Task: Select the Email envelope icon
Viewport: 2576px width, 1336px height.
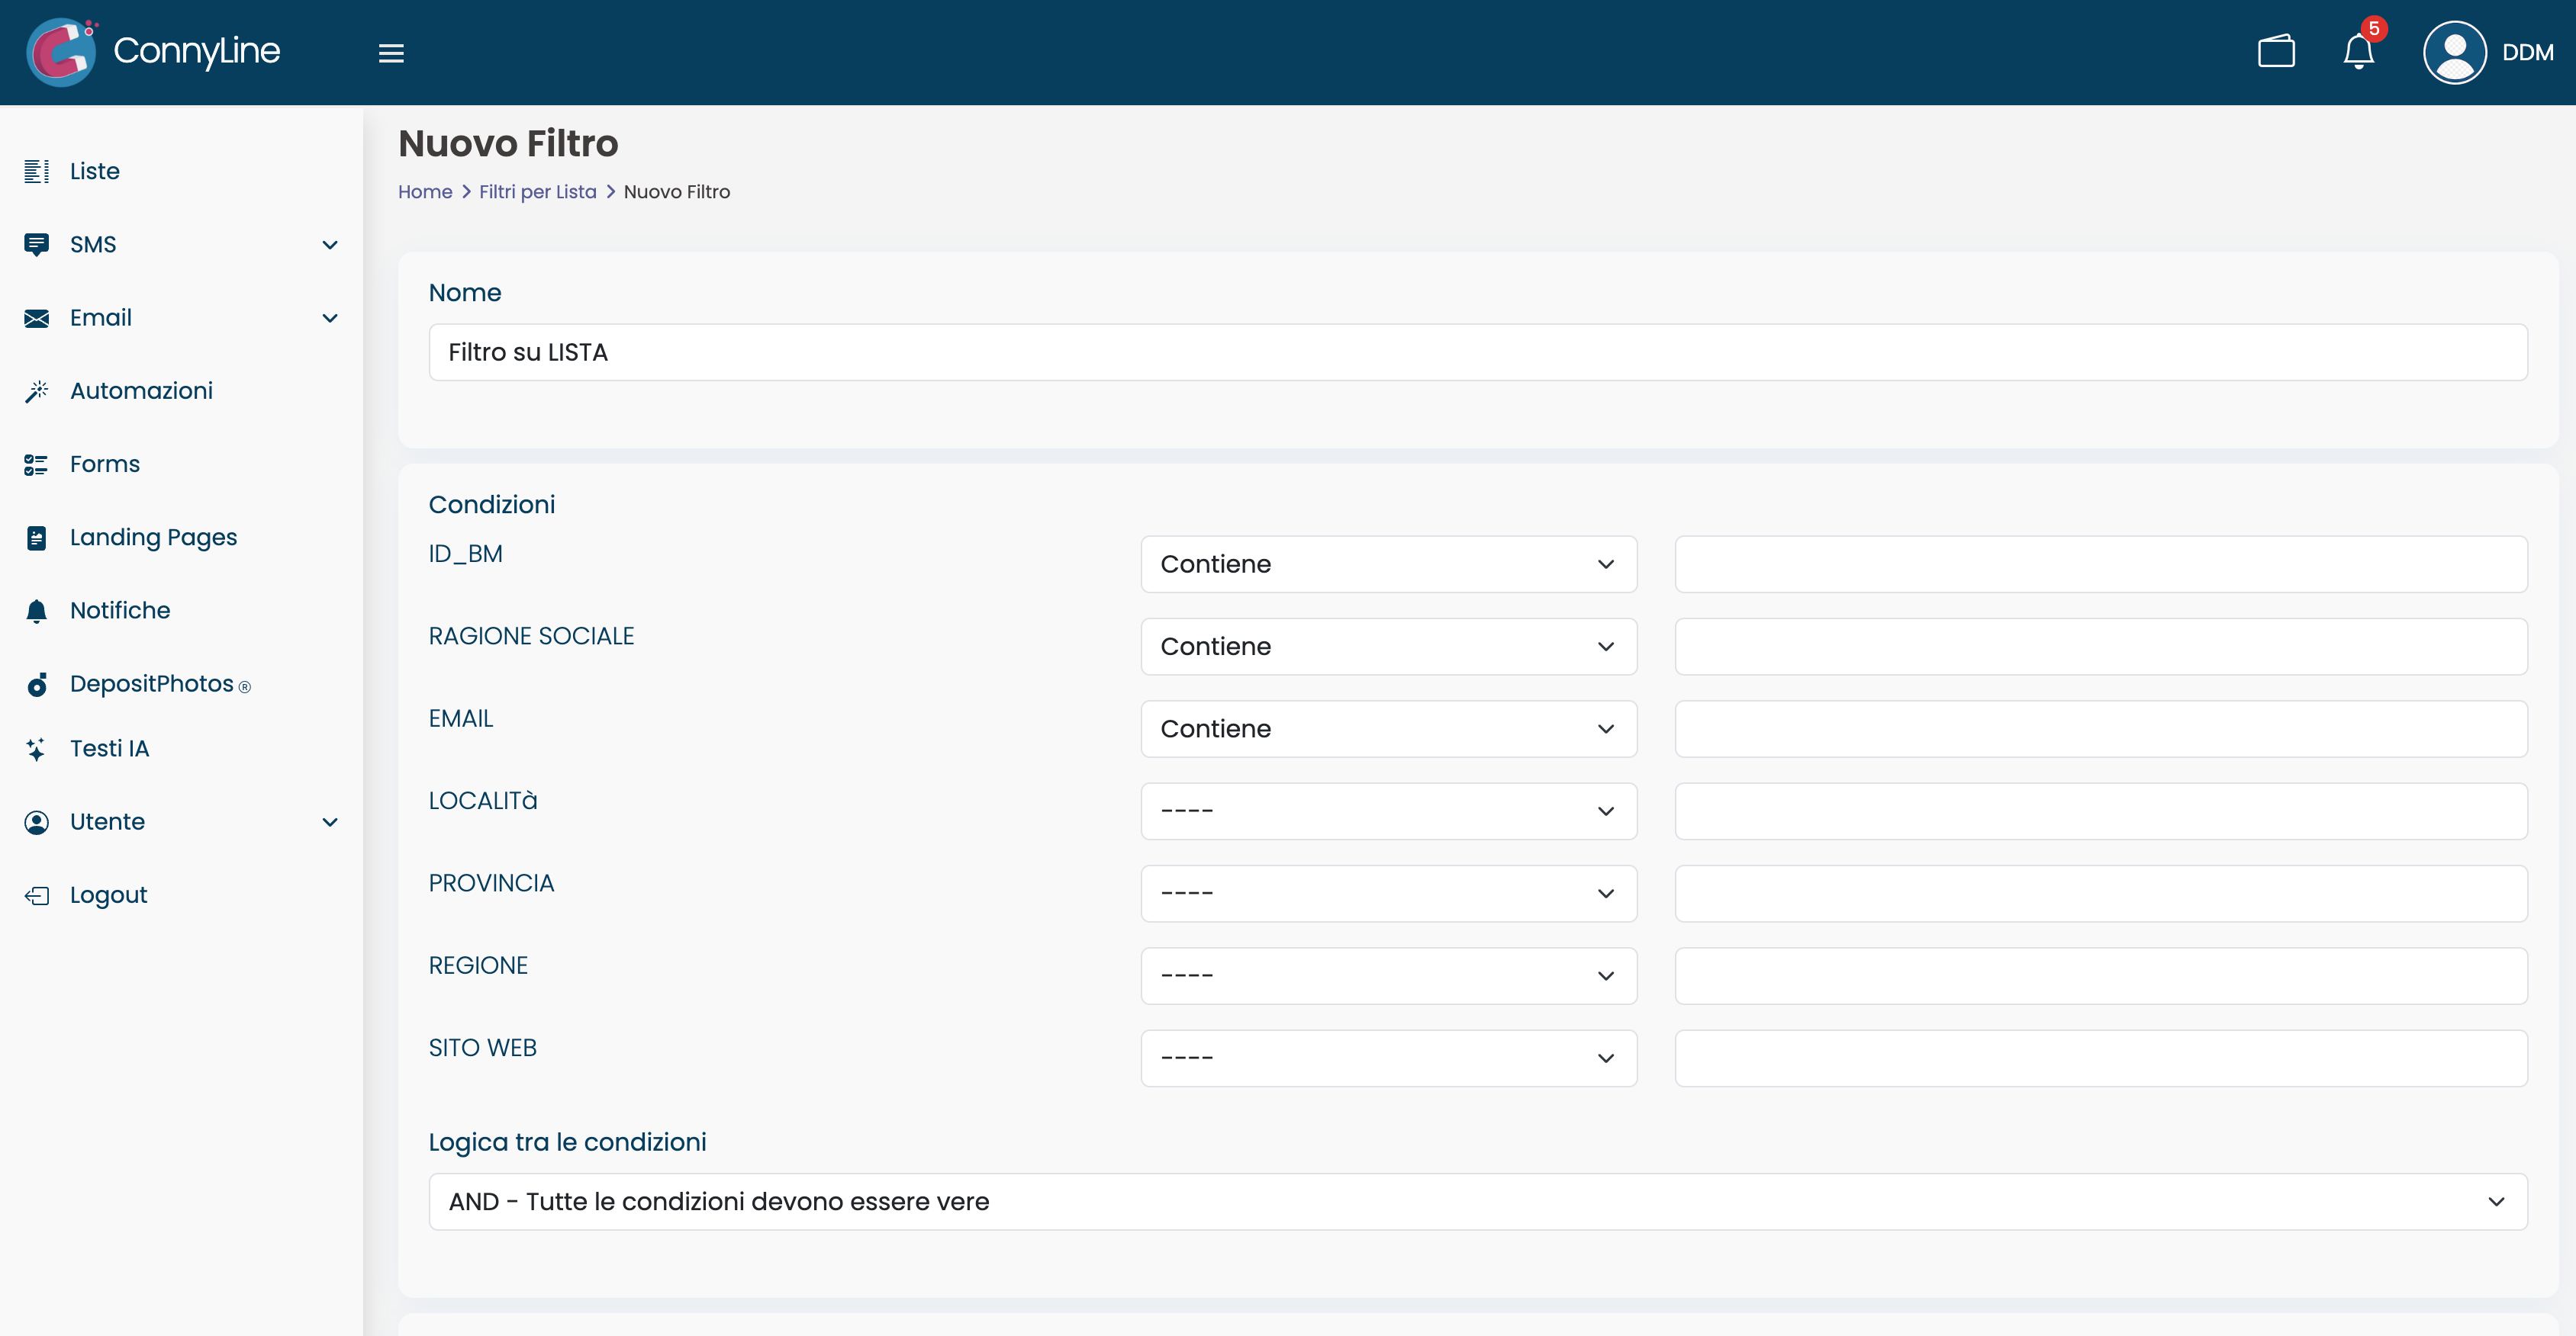Action: 37,318
